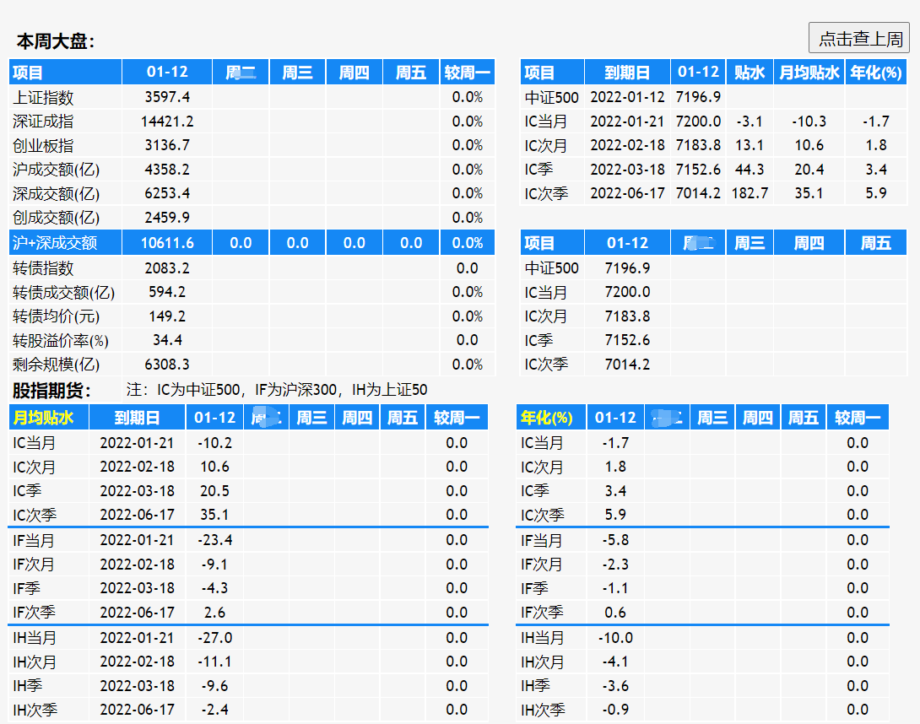The height and width of the screenshot is (724, 920).
Task: Click the 中证500 expiry date 2022-01-12 cell
Action: pos(627,97)
